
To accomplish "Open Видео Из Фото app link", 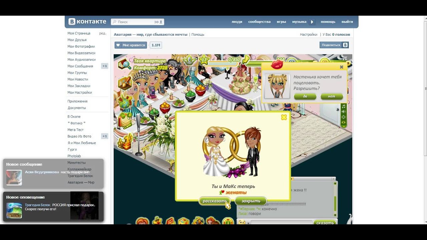I will pos(79,136).
